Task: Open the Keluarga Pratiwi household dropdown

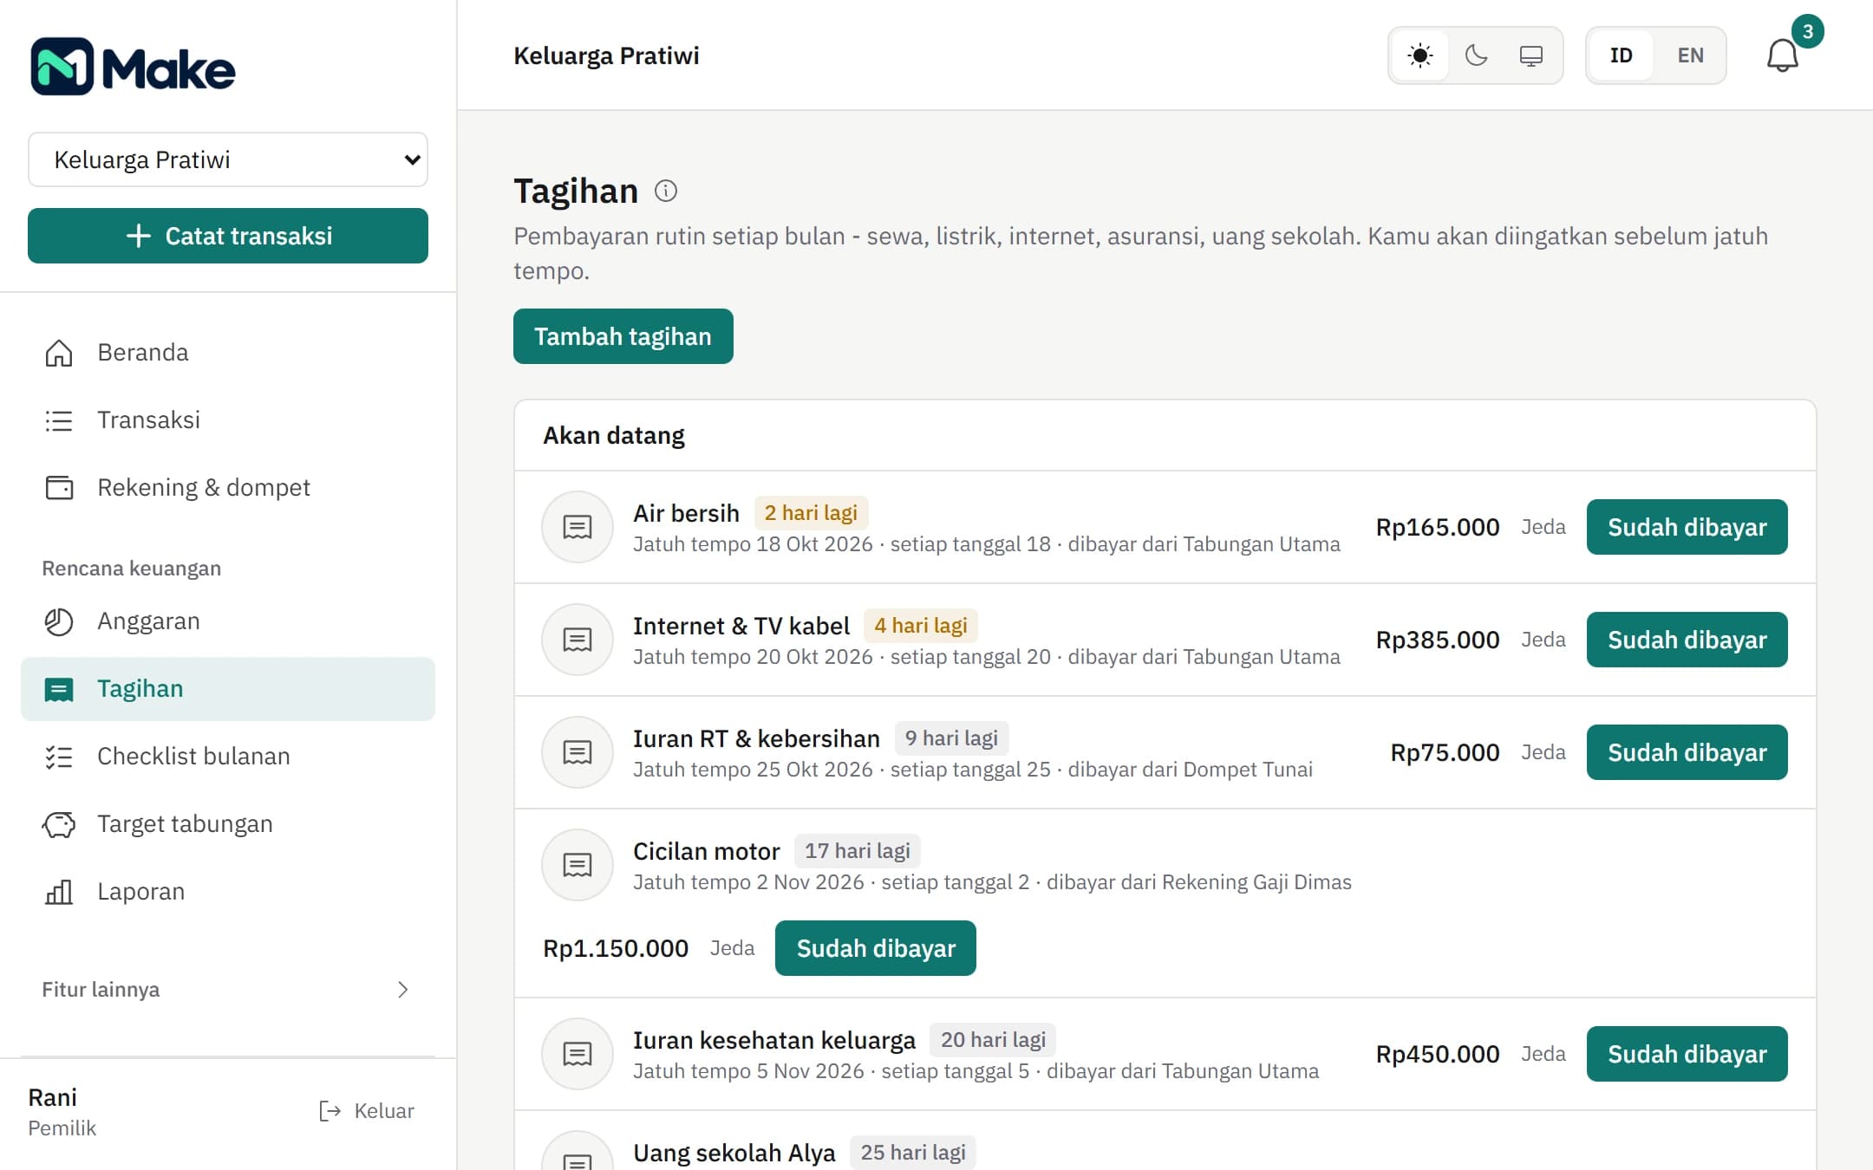Action: click(x=228, y=159)
